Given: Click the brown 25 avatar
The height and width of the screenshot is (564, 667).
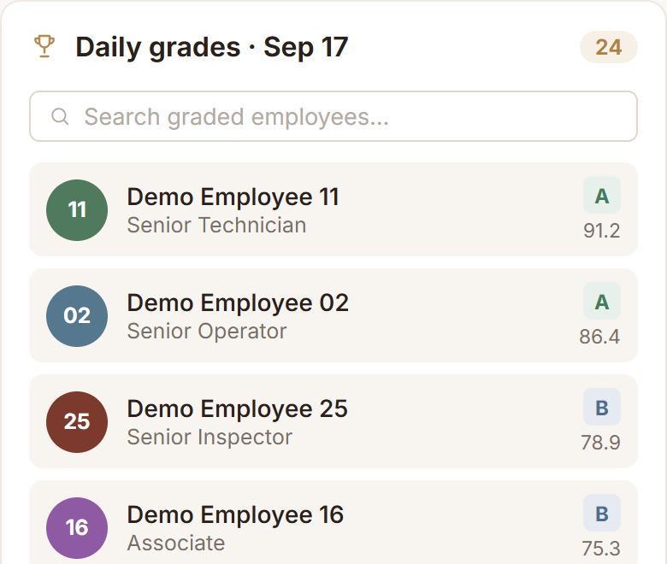Looking at the screenshot, I should click(77, 422).
